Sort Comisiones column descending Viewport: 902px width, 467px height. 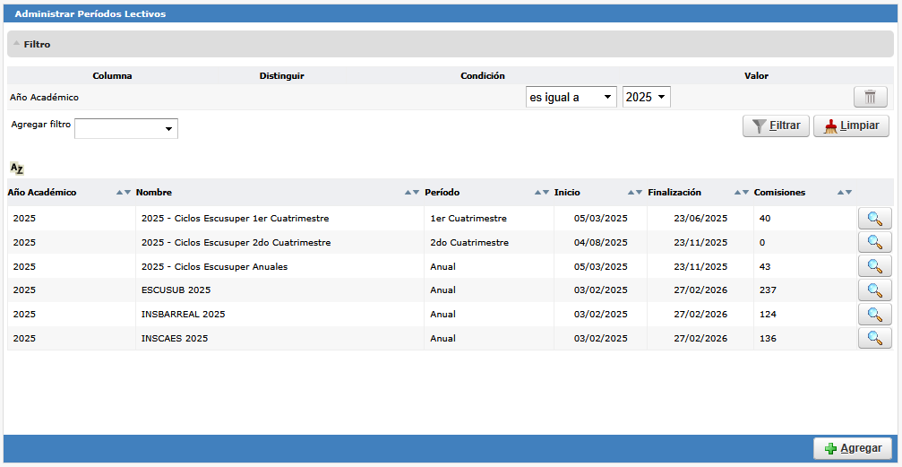848,193
